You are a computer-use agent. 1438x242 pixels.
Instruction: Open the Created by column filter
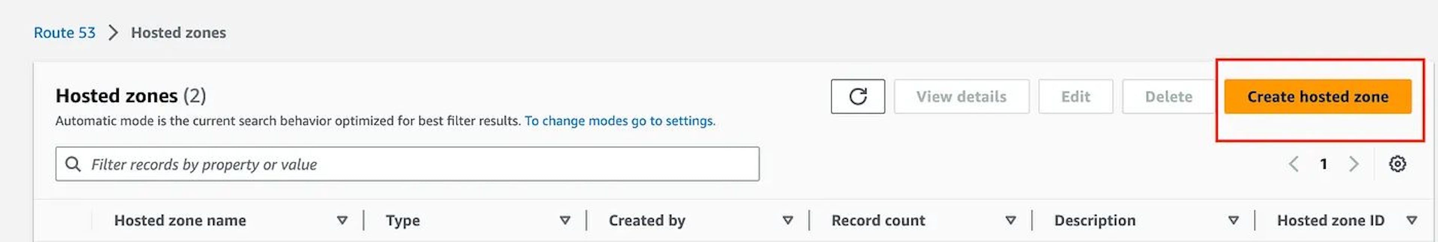(x=788, y=220)
